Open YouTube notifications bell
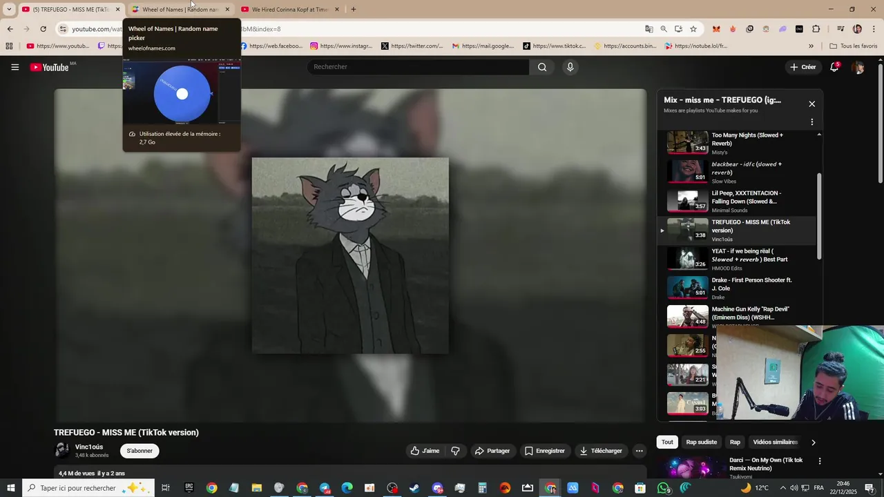The height and width of the screenshot is (497, 884). 834,67
